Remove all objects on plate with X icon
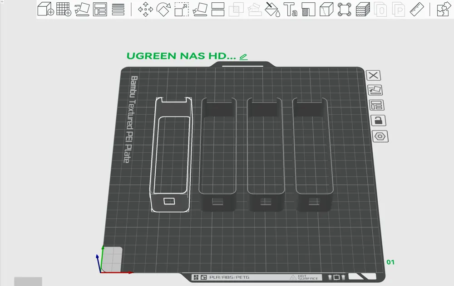Image resolution: width=454 pixels, height=286 pixels. click(373, 76)
